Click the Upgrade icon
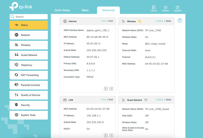203x138 pixels. (178, 7)
